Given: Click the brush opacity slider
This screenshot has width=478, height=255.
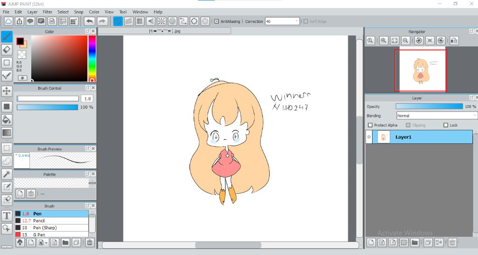Looking at the screenshot, I should coord(47,107).
